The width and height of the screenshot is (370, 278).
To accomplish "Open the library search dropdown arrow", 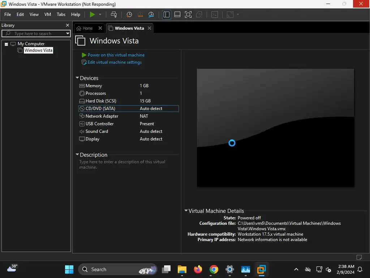I will point(68,34).
